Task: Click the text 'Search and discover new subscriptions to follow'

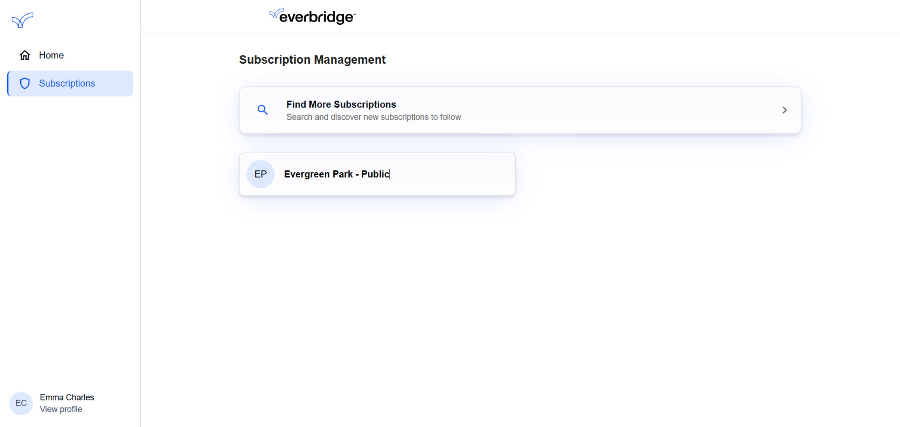Action: click(374, 117)
